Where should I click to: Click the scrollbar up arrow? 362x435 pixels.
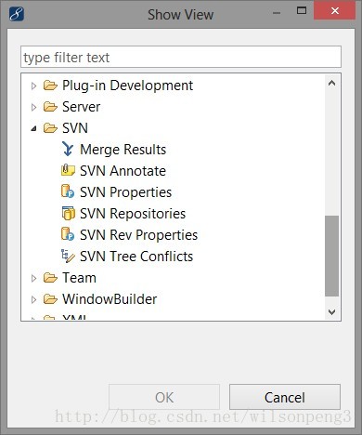(332, 83)
